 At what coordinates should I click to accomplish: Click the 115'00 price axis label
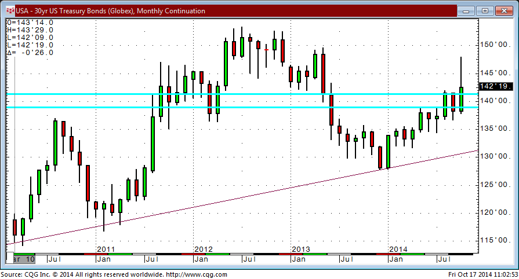point(494,240)
